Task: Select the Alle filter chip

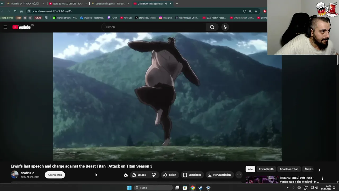Action: point(250,169)
